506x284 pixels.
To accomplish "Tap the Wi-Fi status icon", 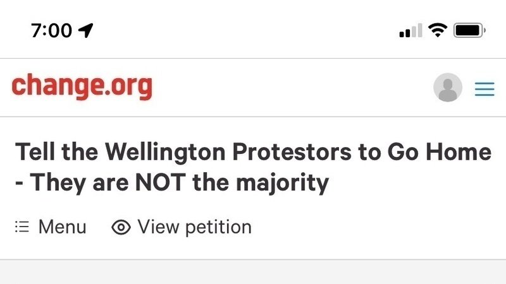I will (437, 30).
